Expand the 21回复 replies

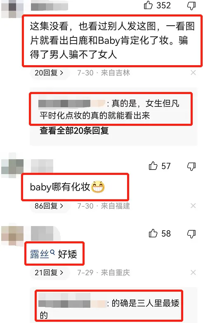pos(49,273)
